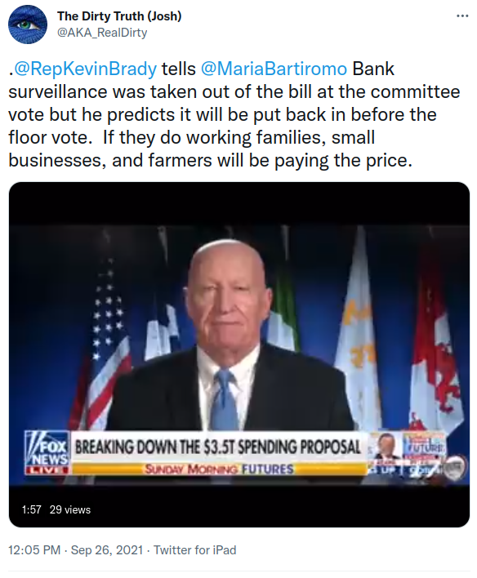The width and height of the screenshot is (477, 578).
Task: Open the @MariaBartiromo mention
Action: pyautogui.click(x=274, y=69)
